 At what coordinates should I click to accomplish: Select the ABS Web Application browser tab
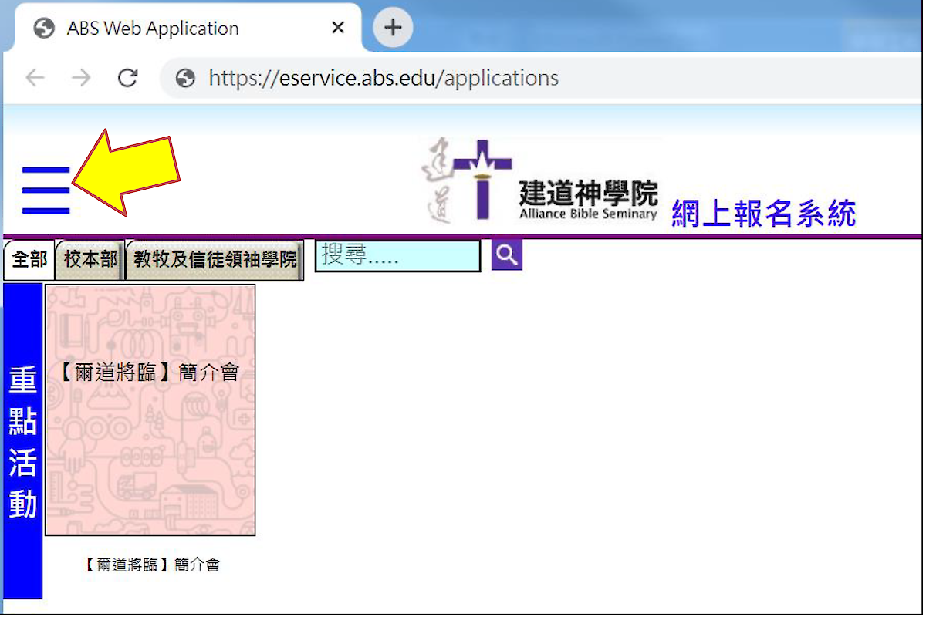(x=153, y=29)
